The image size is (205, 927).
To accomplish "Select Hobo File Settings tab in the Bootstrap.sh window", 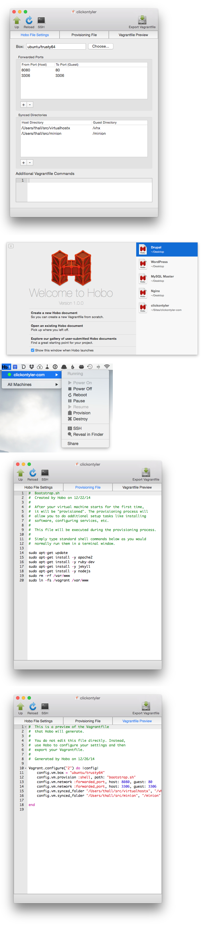I will [38, 487].
